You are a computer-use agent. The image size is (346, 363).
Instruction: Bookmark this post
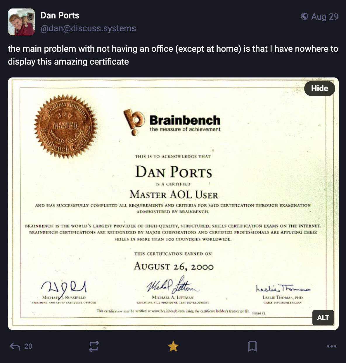click(x=252, y=346)
